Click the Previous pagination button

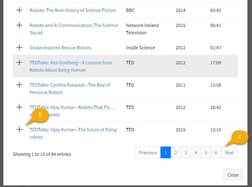148,152
